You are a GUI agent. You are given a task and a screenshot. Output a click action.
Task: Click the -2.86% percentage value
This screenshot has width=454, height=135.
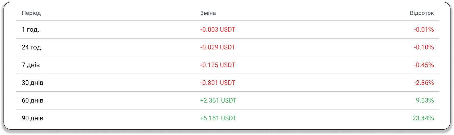pyautogui.click(x=424, y=83)
